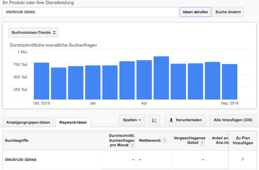Screen dimensions: 259x170
Task: Click the chart view icon beside Spalten
Action: pyautogui.click(x=154, y=120)
